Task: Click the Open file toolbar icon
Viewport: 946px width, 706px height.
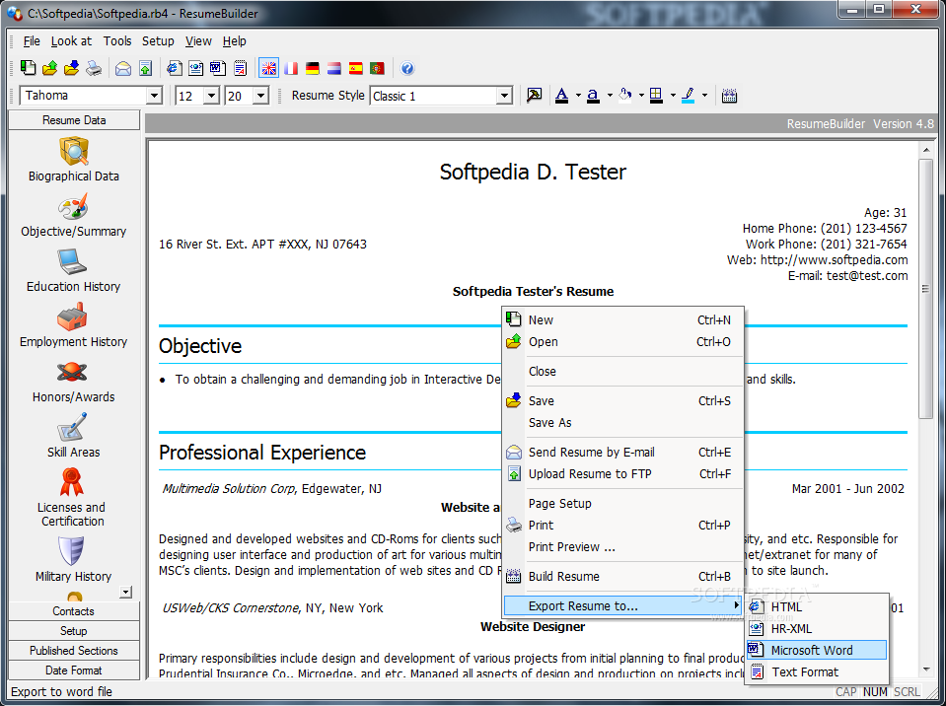Action: [50, 68]
